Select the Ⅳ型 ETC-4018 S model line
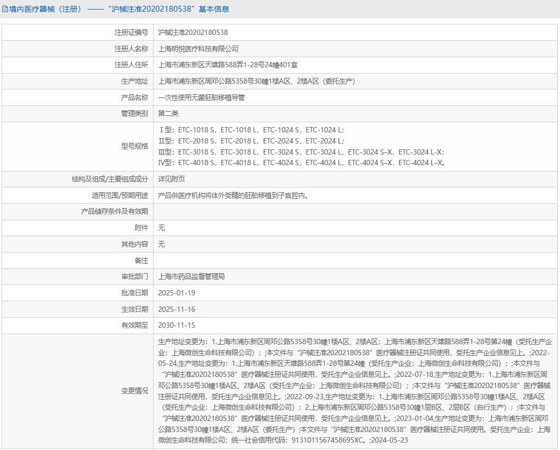Image resolution: width=560 pixels, height=450 pixels. pos(302,163)
